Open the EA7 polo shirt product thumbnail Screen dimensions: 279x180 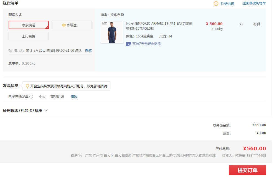point(112,32)
